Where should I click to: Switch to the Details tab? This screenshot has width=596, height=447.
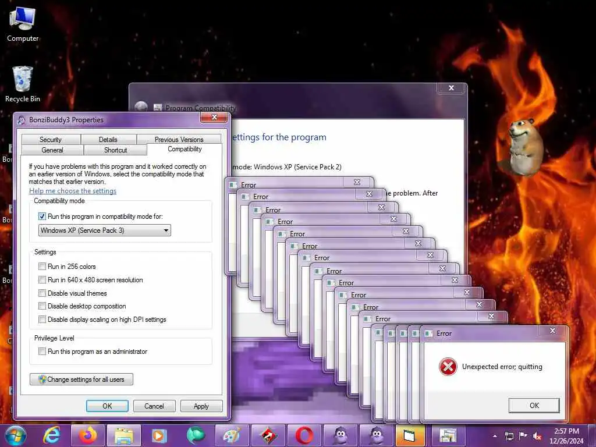coord(108,140)
